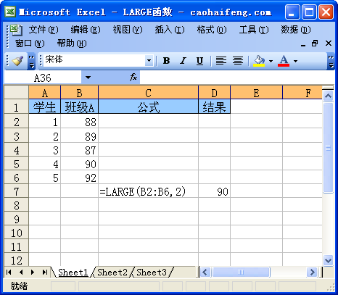Click the Select All corner box
This screenshot has height=295, width=338.
(x=16, y=92)
